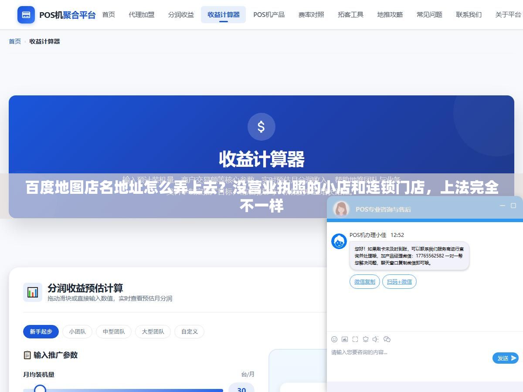Open the 拓客工具 nav item
The width and height of the screenshot is (523, 392).
pos(350,15)
